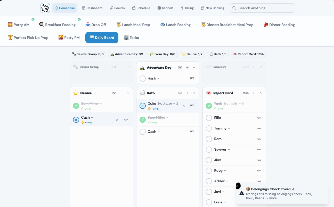The height and width of the screenshot is (207, 334).
Task: Click the plus icon in Deluxe card
Action: pos(121,93)
